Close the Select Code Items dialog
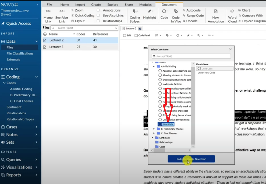 pos(230,49)
